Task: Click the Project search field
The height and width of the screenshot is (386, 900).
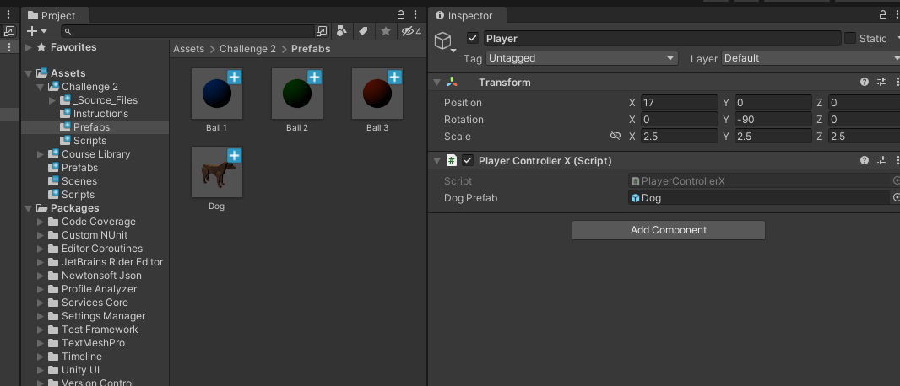Action: 187,31
